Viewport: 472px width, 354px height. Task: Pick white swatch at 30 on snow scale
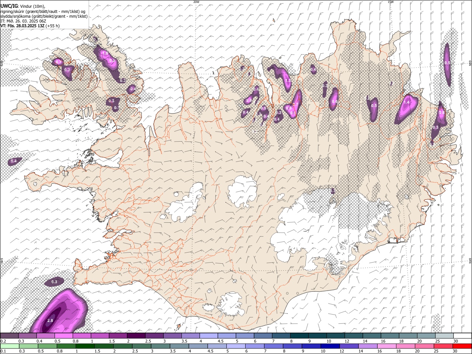coord(462,336)
